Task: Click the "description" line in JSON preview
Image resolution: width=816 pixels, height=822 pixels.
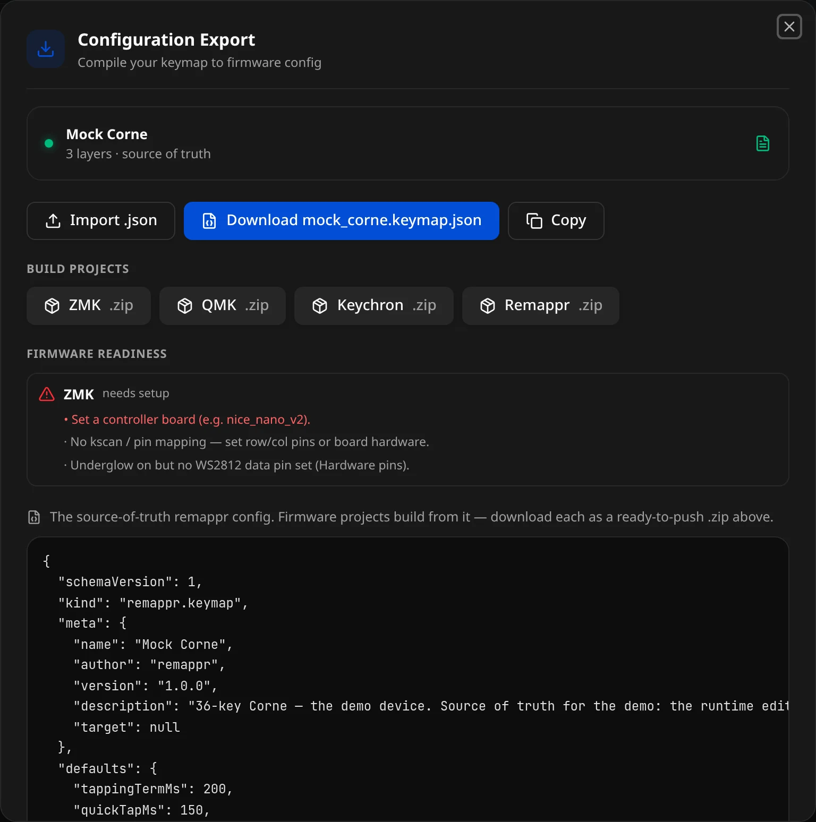Action: (x=431, y=706)
